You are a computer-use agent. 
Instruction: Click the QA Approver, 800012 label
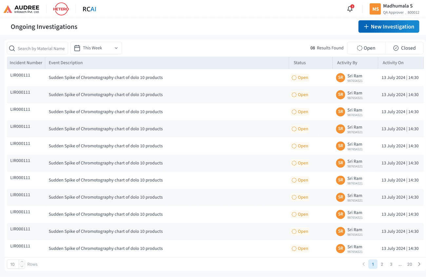click(x=401, y=12)
